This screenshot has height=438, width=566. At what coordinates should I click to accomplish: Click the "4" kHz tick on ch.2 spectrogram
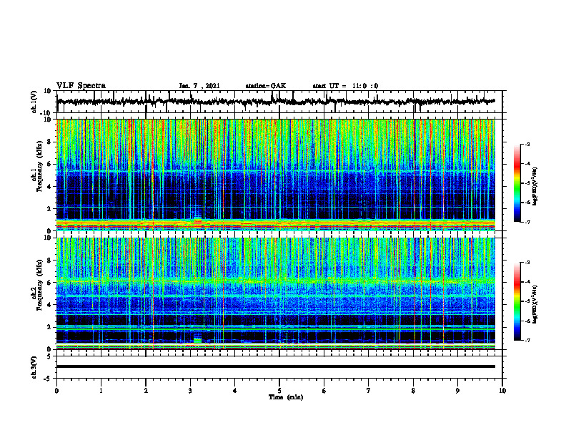[x=49, y=305]
